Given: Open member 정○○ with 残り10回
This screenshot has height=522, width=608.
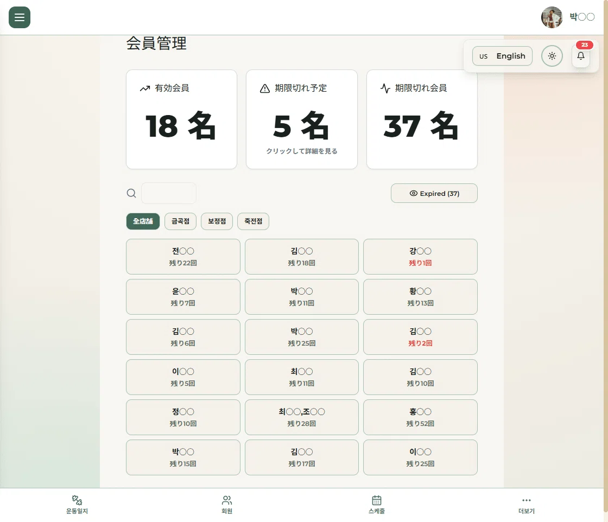Looking at the screenshot, I should [x=183, y=417].
